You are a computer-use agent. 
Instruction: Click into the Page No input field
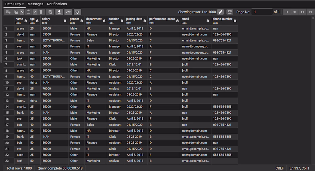click(x=262, y=12)
